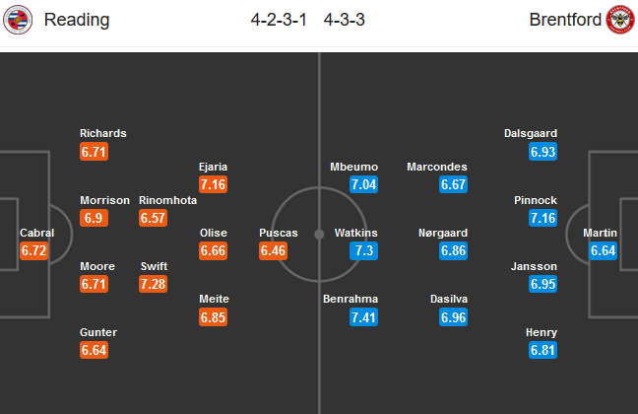Click Rinomhota's 6.57 rating badge
Screen dimensions: 638x414
click(x=154, y=218)
